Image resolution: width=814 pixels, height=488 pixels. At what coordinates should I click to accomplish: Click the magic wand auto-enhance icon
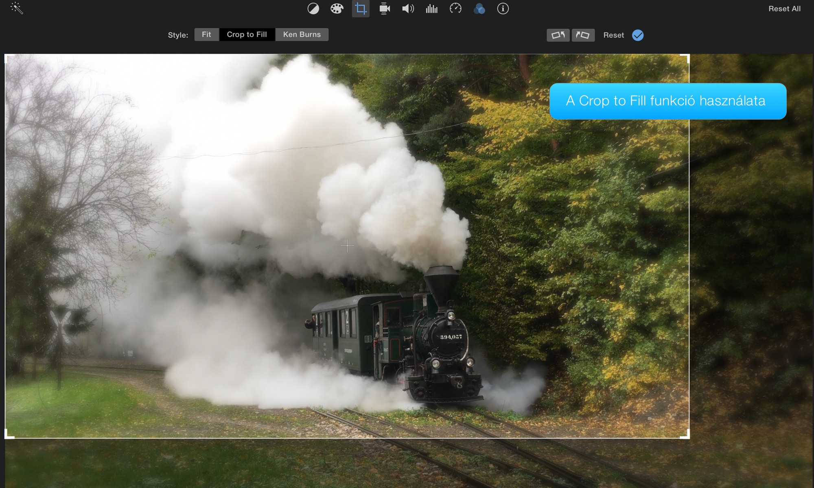[x=17, y=8]
